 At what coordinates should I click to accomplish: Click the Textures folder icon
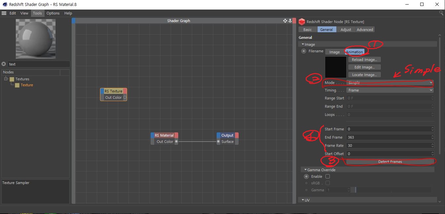(x=12, y=79)
